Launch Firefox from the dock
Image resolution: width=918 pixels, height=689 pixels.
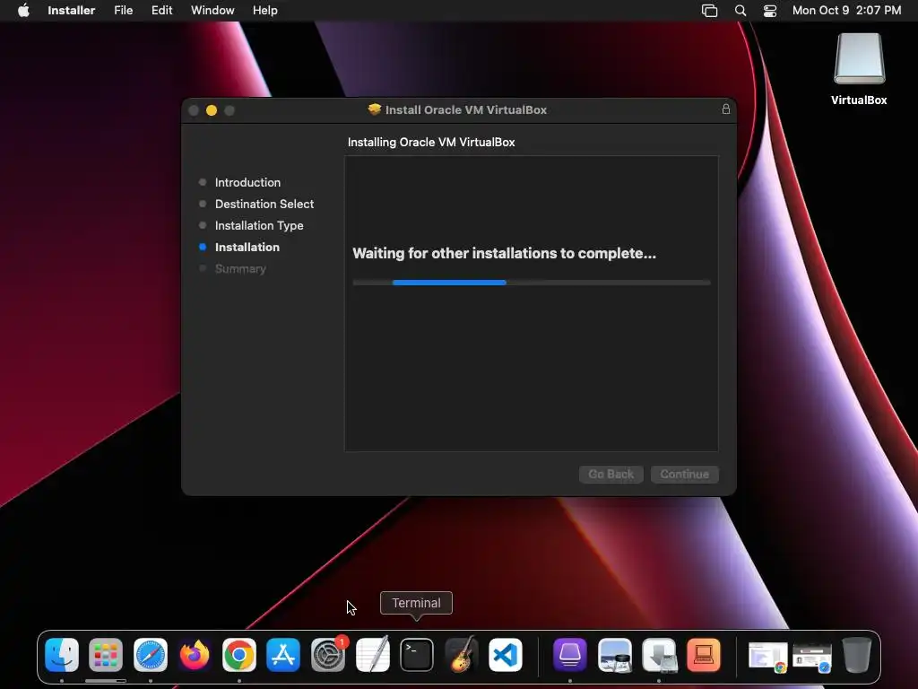coord(195,655)
